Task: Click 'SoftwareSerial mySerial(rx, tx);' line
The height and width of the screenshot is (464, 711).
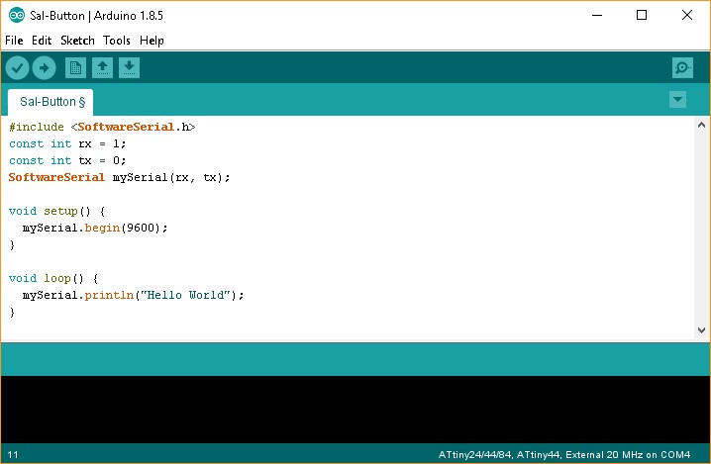Action: point(119,177)
